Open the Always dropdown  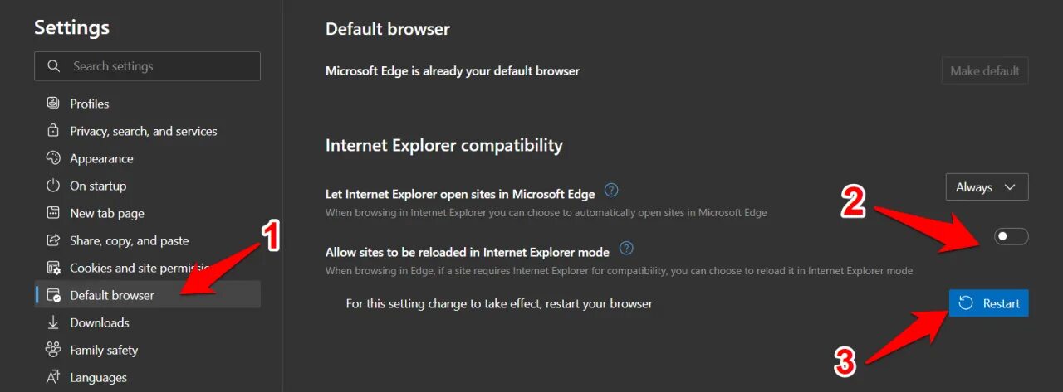[x=987, y=187]
